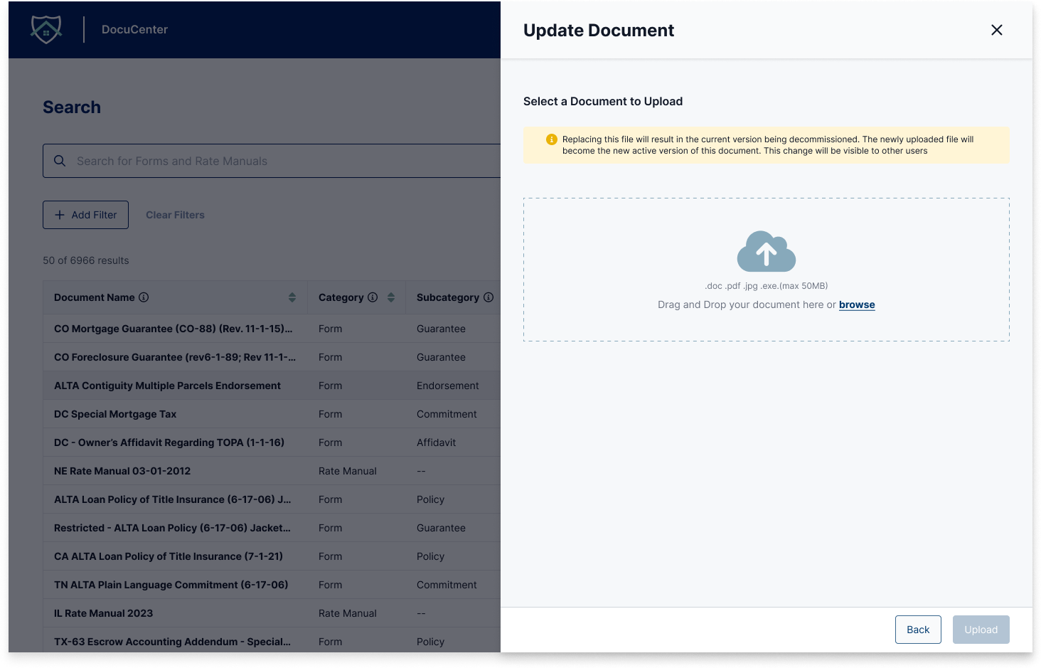Open NE Rate Manual 03-01-2012
Screen dimensions: 1041x668
coord(122,471)
